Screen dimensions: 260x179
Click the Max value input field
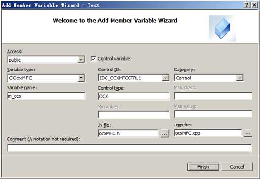pos(213,115)
